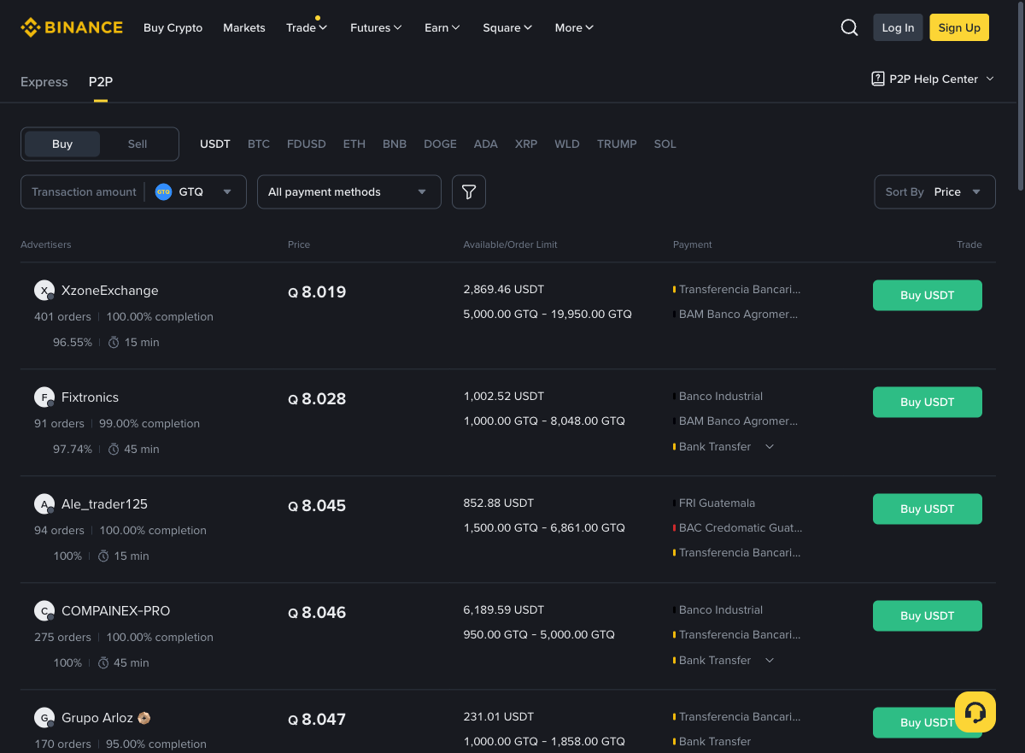Switch to the Sell toggle option
This screenshot has width=1025, height=753.
coord(138,144)
